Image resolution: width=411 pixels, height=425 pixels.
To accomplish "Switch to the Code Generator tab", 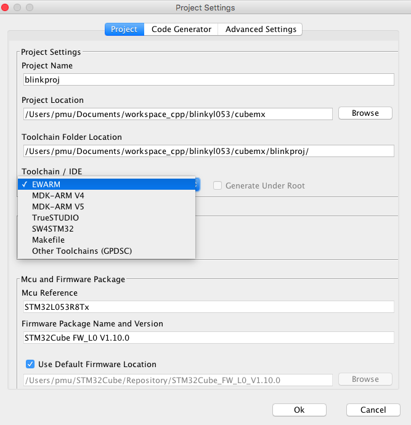I will pyautogui.click(x=181, y=29).
